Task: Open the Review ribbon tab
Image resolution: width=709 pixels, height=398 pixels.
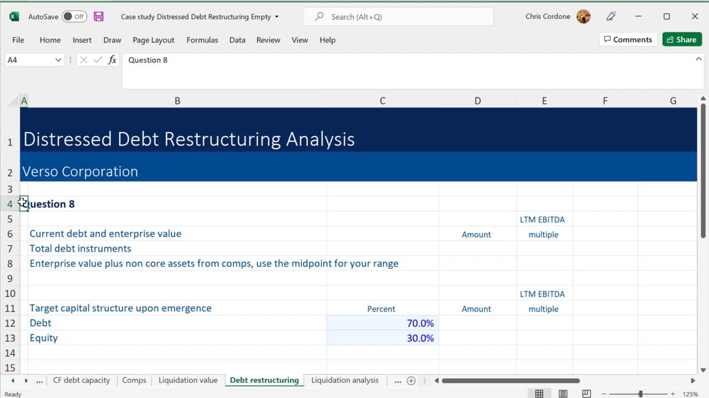Action: point(268,40)
